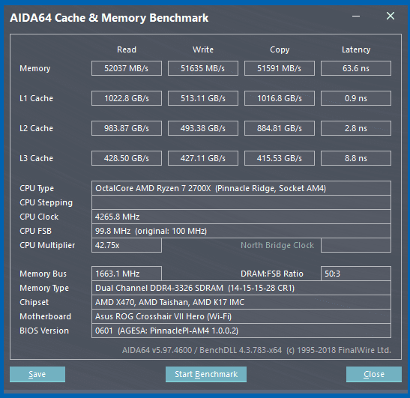Viewport: 410px width, 398px height.
Task: Select the empty North Bridge Clock field
Action: click(356, 245)
